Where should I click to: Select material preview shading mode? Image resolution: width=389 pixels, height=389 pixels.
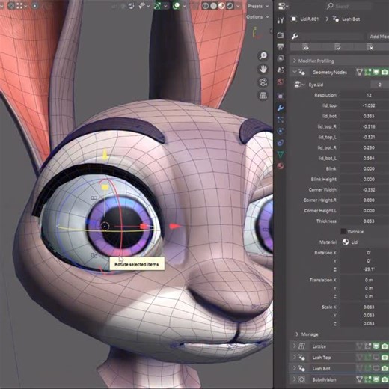click(x=221, y=6)
